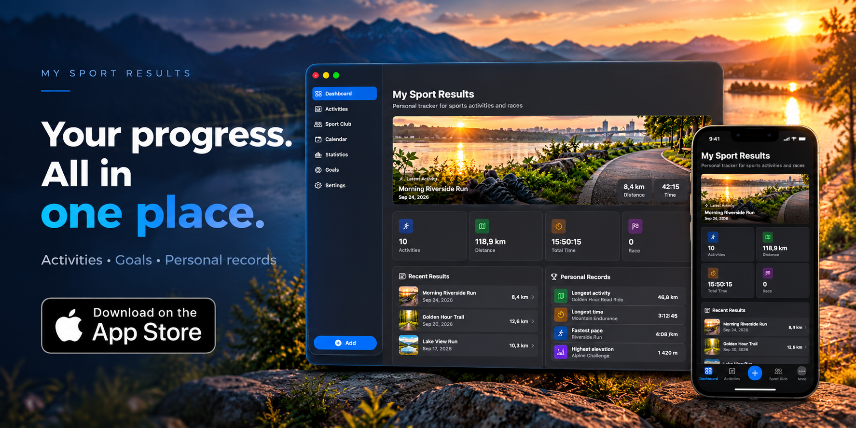Tap the Sport Club tab on the phone
The width and height of the screenshot is (856, 428).
pos(778,373)
